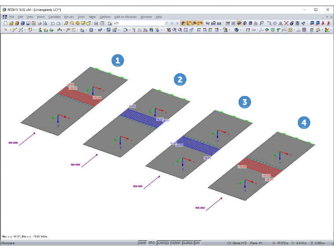Toggle the fourth highlighted results value button
334x251 pixels.
200,23
